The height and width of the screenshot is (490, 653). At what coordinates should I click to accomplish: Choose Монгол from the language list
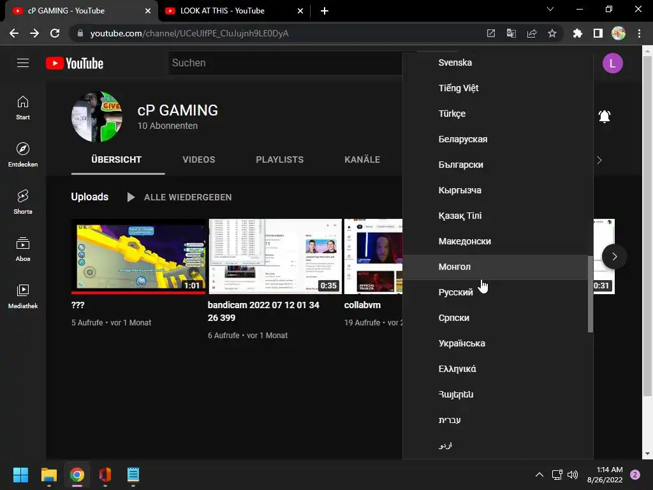pos(495,267)
